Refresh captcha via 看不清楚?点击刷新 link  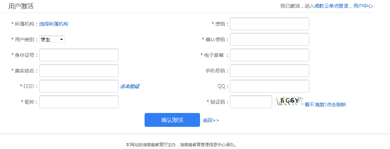[325, 105]
